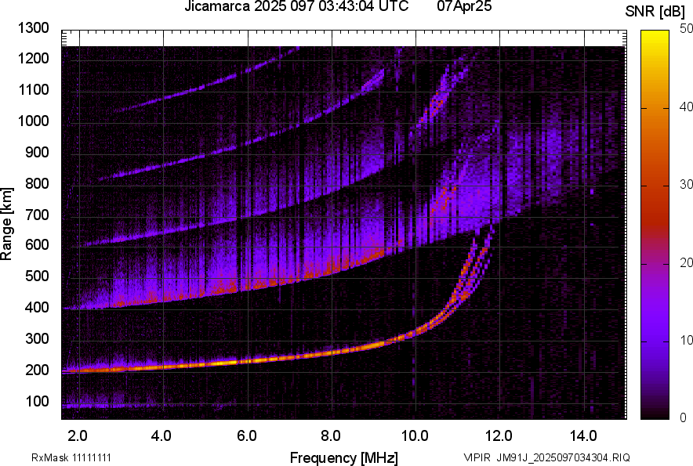Click the 50 colorbar tick label
693x466 pixels.
(687, 29)
